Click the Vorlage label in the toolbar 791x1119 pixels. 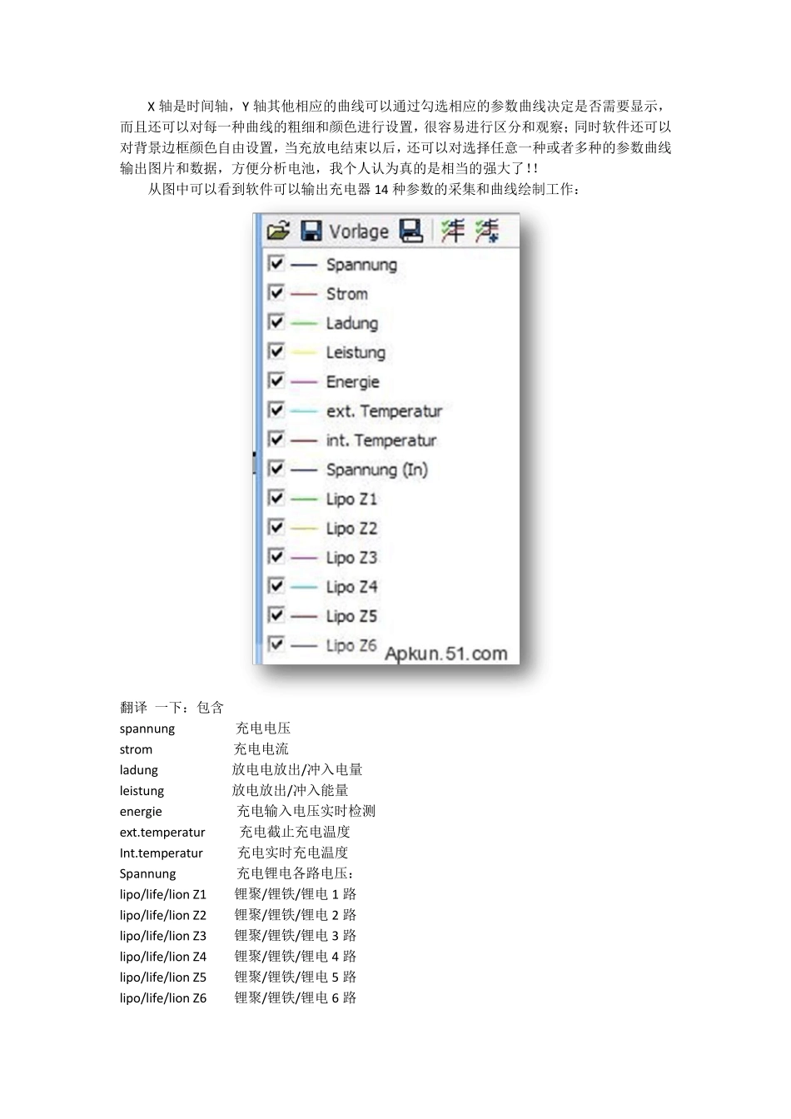point(359,231)
